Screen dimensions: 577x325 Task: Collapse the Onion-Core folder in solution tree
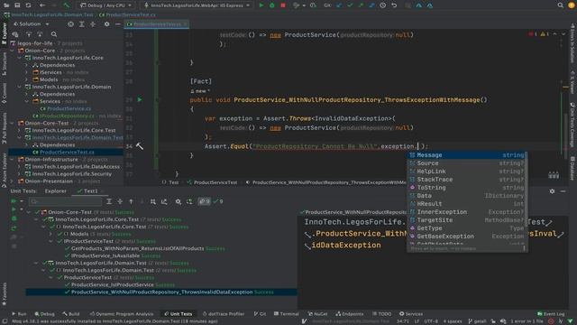(12, 51)
